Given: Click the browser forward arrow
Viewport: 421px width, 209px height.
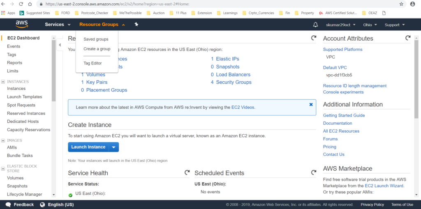Looking at the screenshot, I should pyautogui.click(x=12, y=4).
